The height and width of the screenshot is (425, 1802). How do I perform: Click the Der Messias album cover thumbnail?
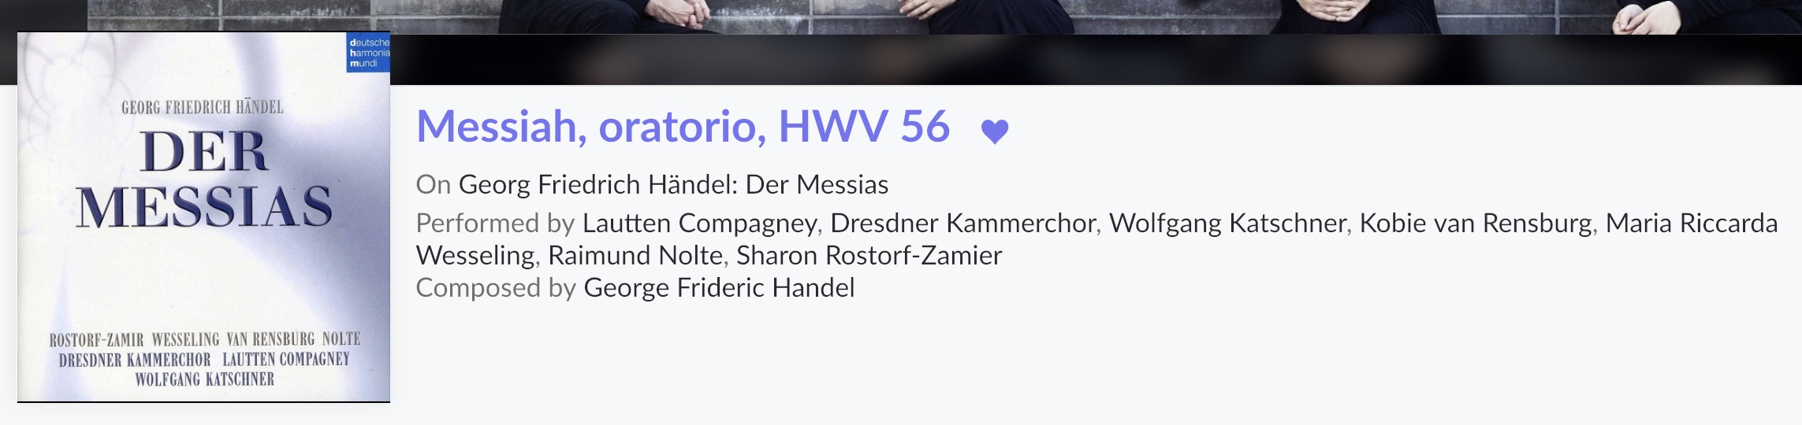pyautogui.click(x=204, y=217)
